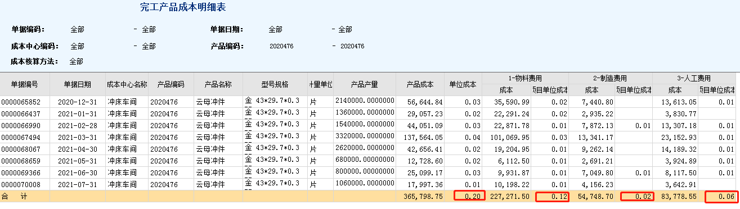Click the total product cost 365,798.75
This screenshot has height=209, width=740.
(423, 196)
